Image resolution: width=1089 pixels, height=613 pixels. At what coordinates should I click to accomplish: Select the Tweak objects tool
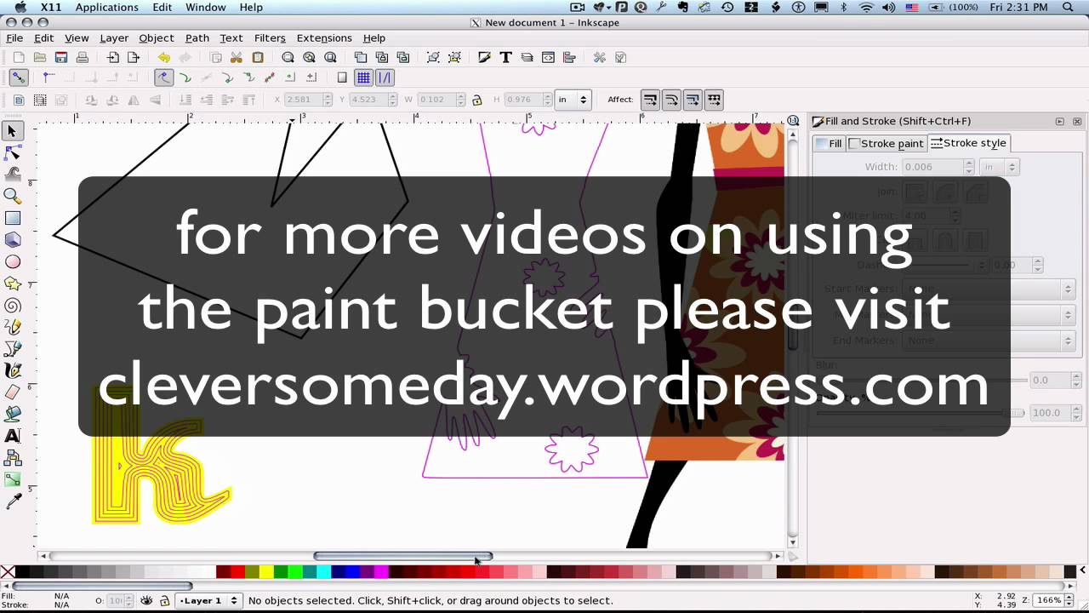pyautogui.click(x=12, y=175)
